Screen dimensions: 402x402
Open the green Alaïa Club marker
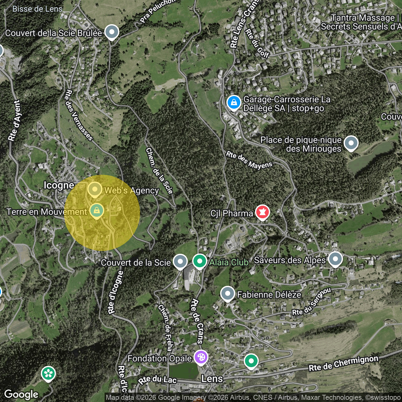pos(200,262)
